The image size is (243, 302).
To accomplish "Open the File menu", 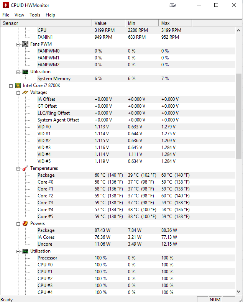I will tap(6, 15).
